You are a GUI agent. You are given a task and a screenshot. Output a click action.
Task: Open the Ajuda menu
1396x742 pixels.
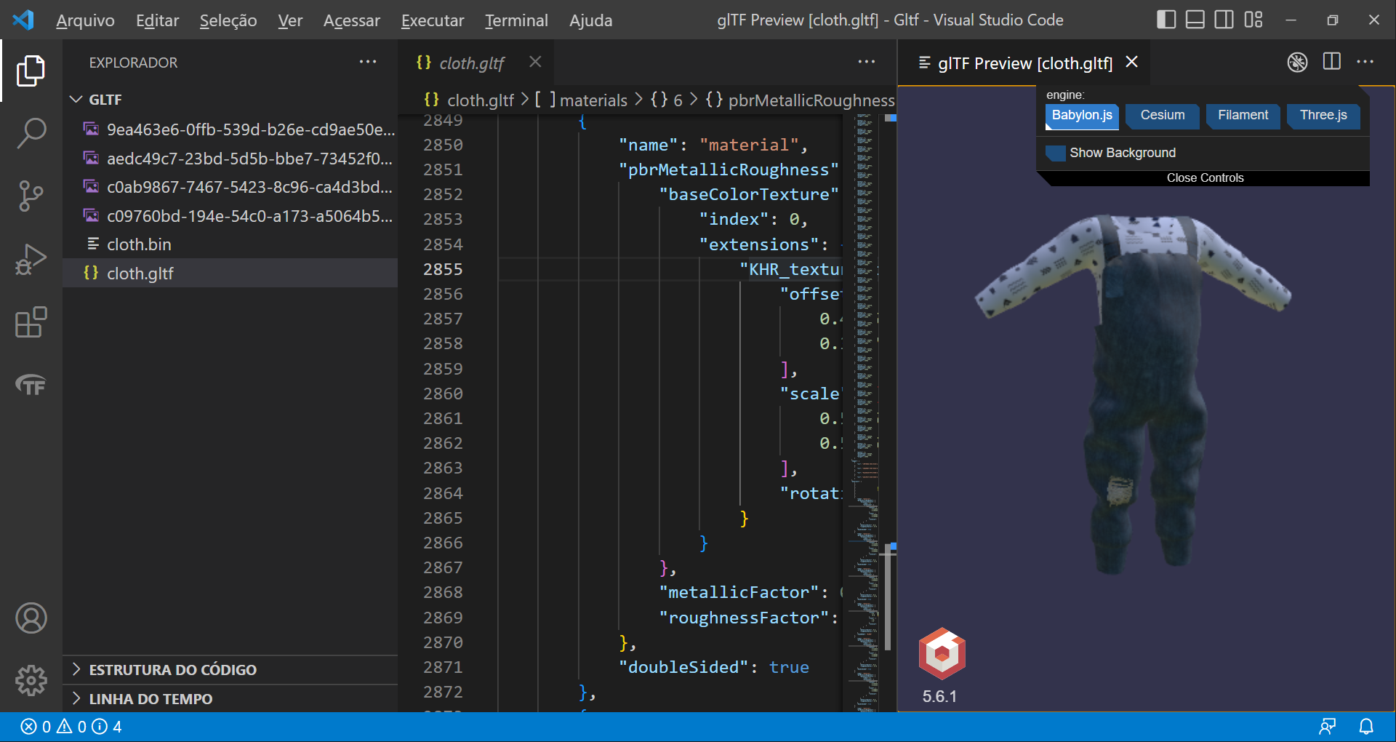coord(590,20)
